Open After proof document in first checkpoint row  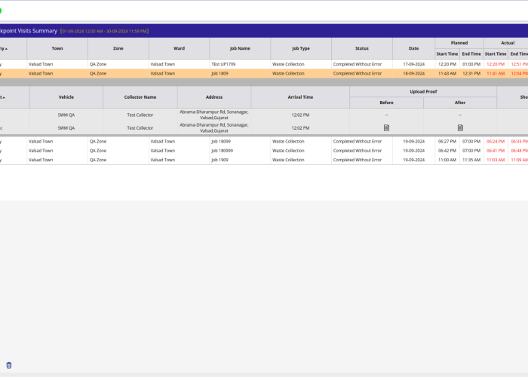(460, 115)
